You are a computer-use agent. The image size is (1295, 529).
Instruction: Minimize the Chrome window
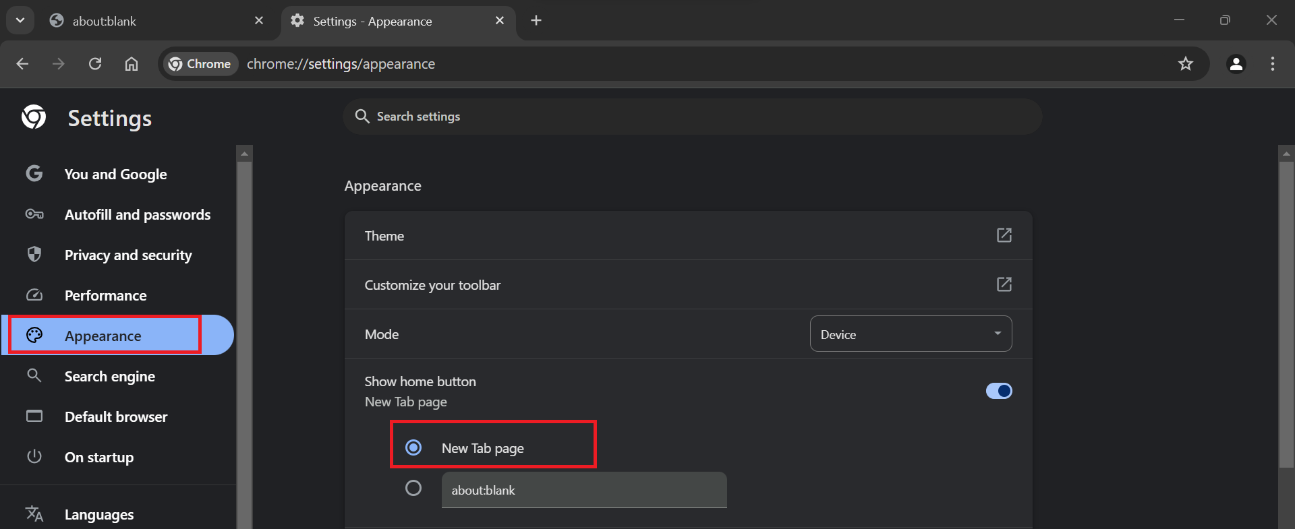coord(1179,20)
